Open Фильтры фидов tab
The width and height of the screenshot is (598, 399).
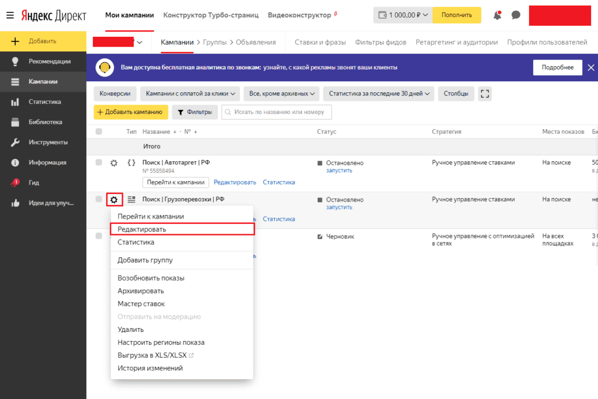381,42
